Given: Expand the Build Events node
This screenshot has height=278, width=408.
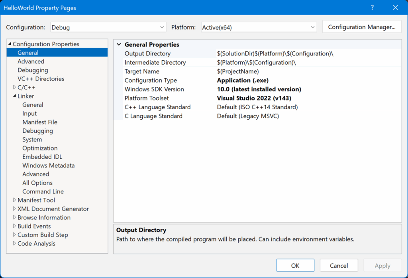Looking at the screenshot, I should (x=15, y=226).
